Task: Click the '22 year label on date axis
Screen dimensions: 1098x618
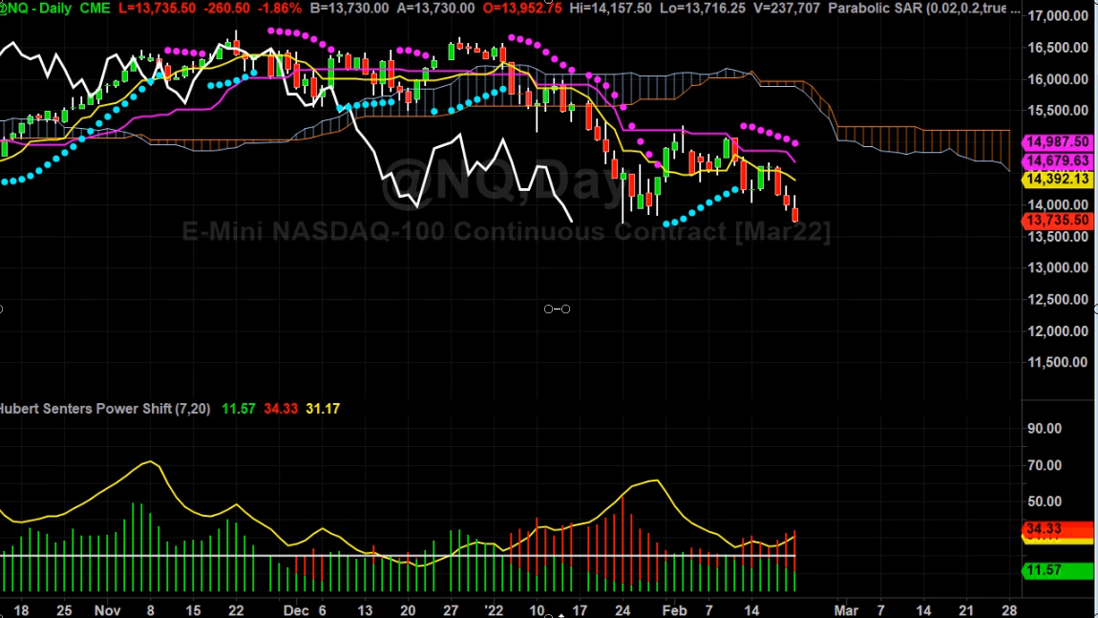Action: point(494,610)
